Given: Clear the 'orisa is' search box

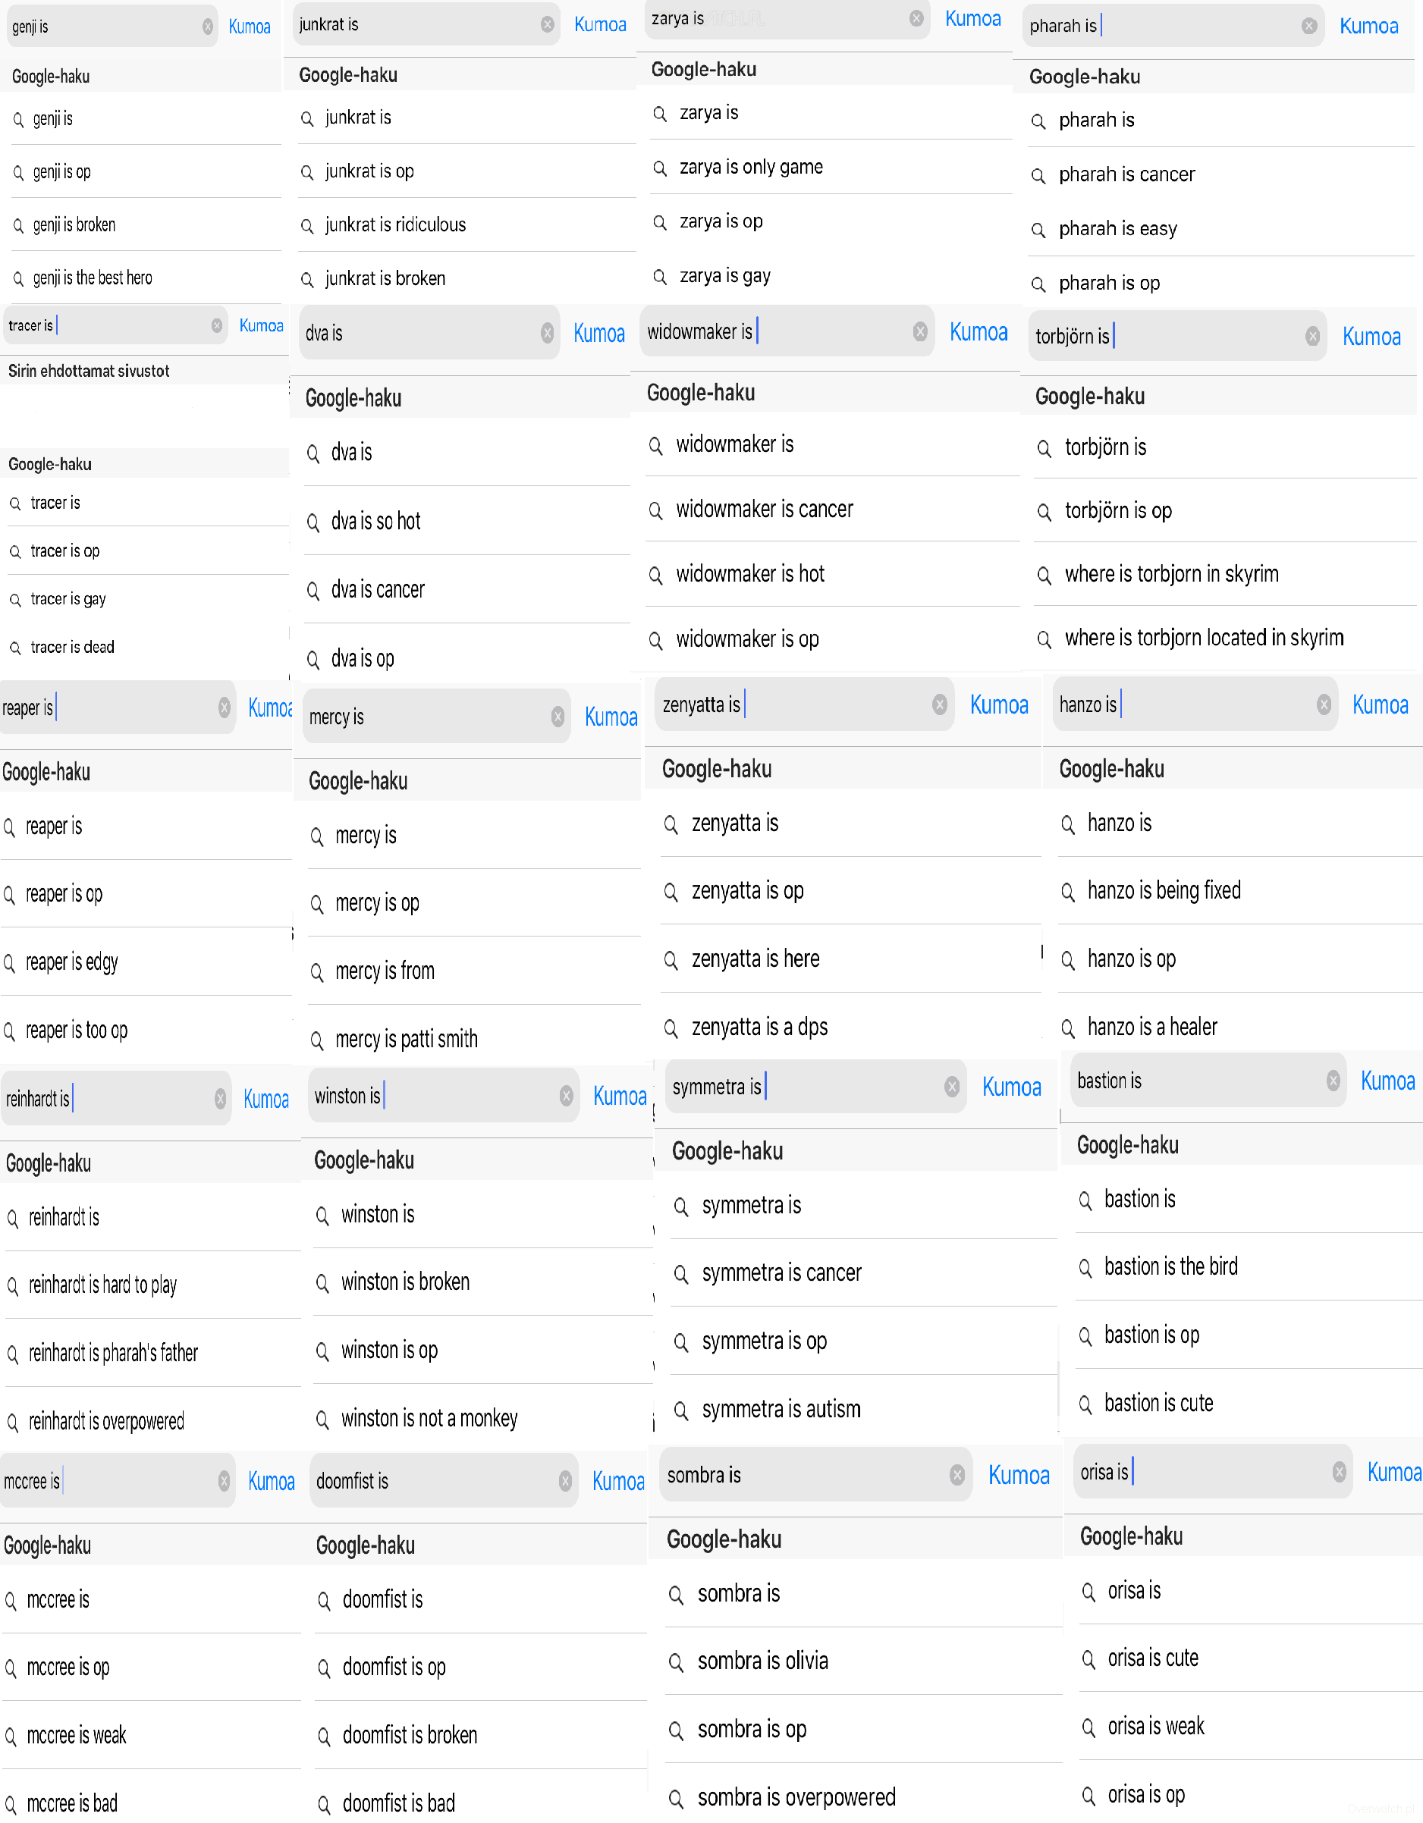Looking at the screenshot, I should click(1339, 1473).
